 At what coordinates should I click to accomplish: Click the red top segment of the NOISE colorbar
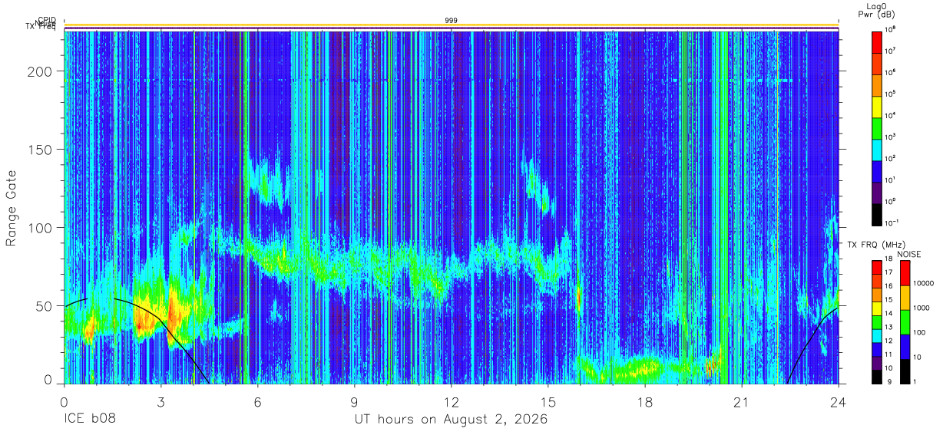[x=905, y=272]
